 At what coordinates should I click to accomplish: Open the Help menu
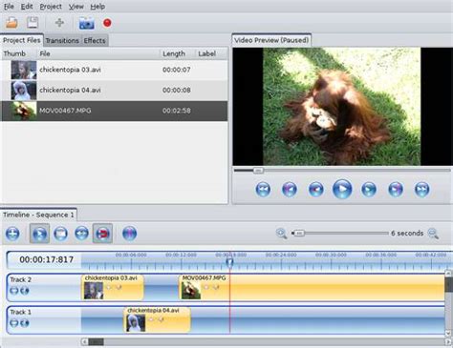[97, 7]
